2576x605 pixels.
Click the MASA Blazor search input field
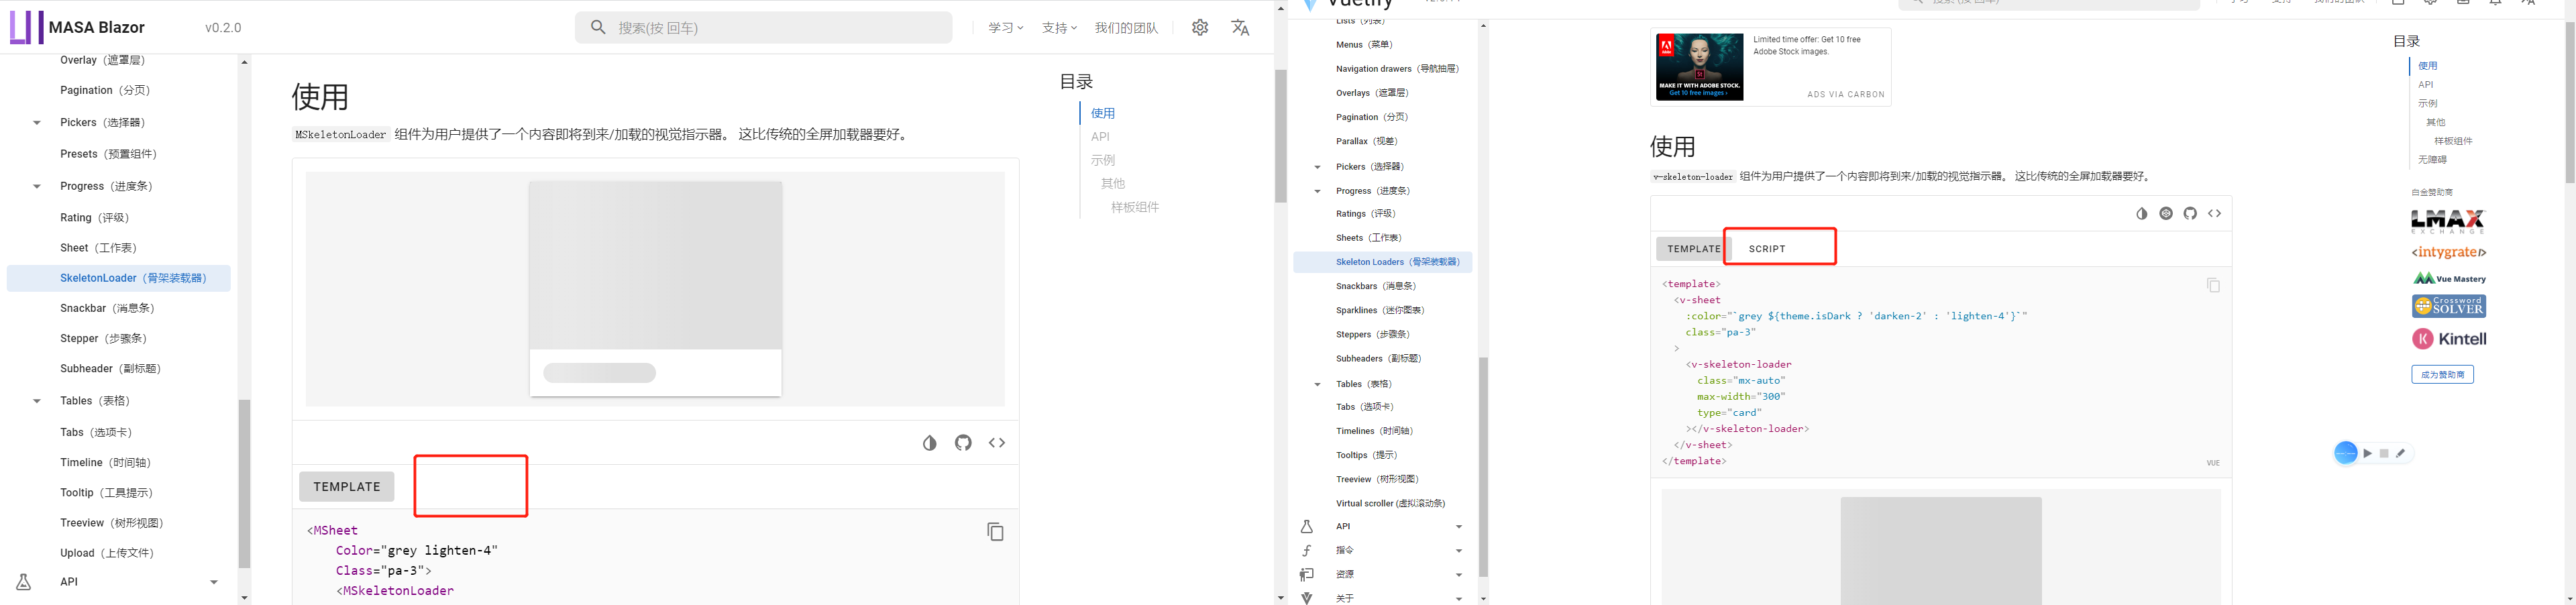pyautogui.click(x=764, y=27)
